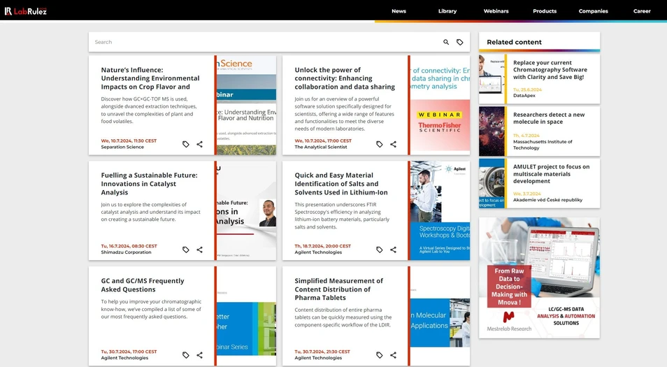Share the Nature's Influence webinar
Viewport: 667px width, 367px height.
[x=199, y=144]
